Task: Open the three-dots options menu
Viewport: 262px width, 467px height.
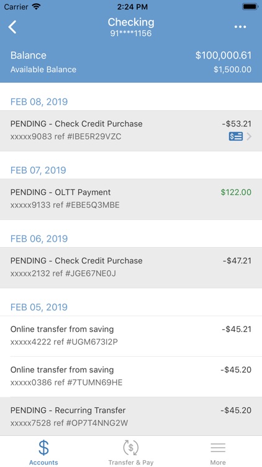Action: (240, 27)
